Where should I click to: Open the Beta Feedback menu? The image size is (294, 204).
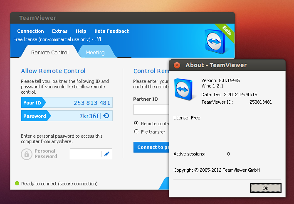pyautogui.click(x=112, y=31)
